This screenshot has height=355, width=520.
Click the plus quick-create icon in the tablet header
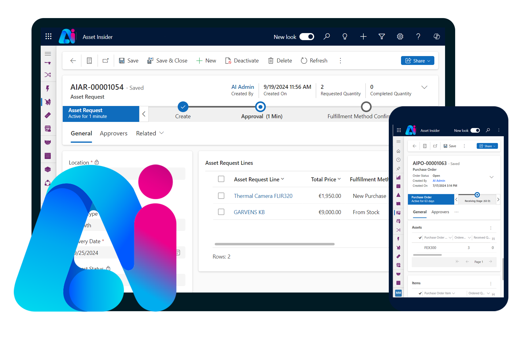coord(363,36)
